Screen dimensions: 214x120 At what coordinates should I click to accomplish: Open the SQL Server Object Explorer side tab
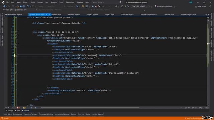2,23
